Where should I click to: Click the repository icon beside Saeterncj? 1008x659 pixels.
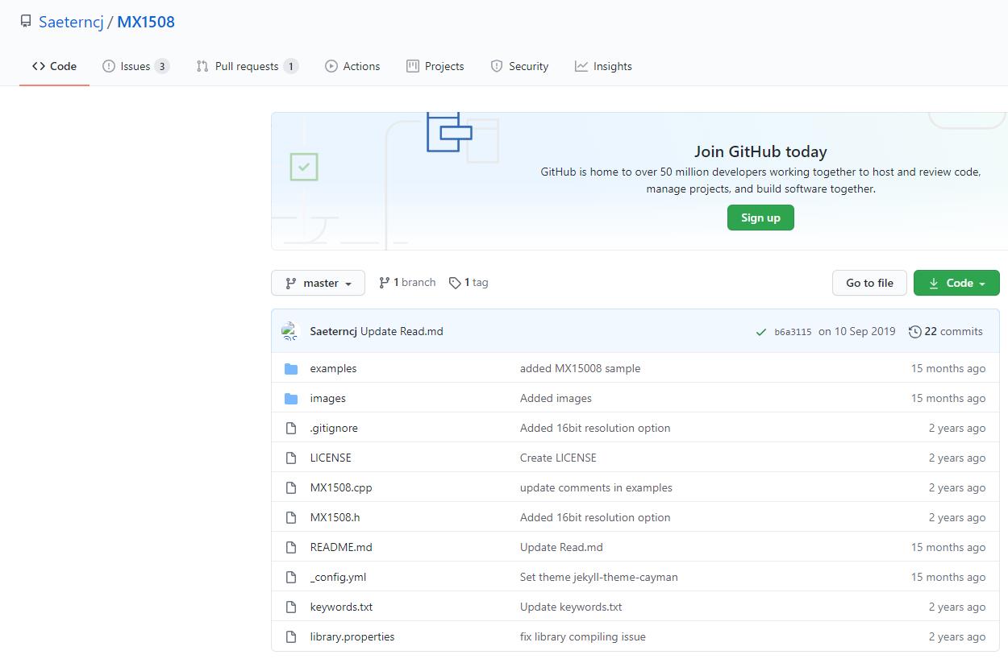tap(26, 22)
